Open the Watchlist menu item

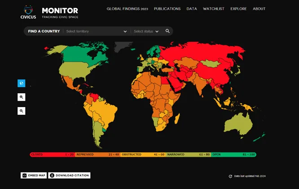(x=213, y=9)
